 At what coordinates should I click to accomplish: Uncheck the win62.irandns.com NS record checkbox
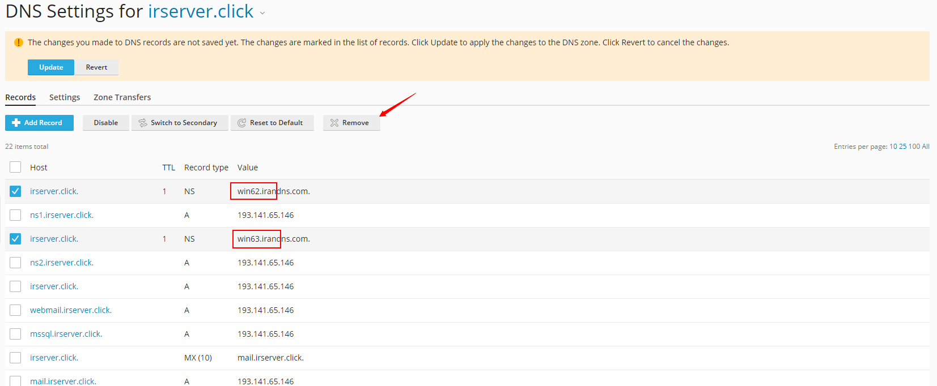pyautogui.click(x=15, y=191)
